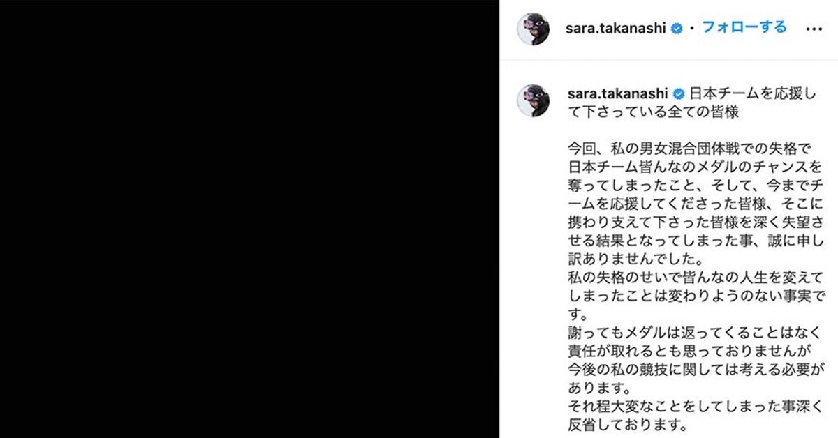Click the verified badge in the caption
Screen dimensions: 838x438
(x=679, y=93)
